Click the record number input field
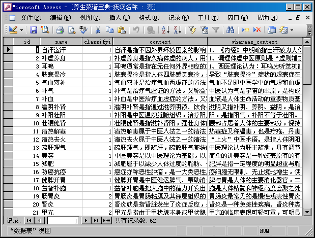Image resolution: width=315 pixels, height=238 pixels. point(63,221)
